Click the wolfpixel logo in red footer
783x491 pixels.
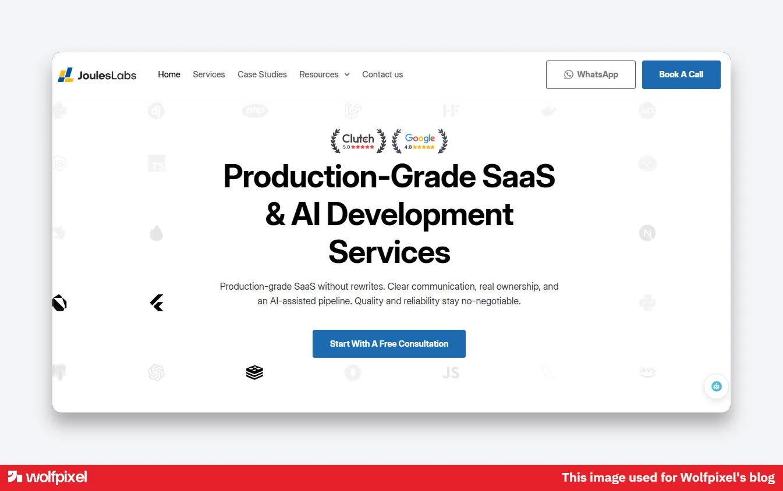coord(48,478)
